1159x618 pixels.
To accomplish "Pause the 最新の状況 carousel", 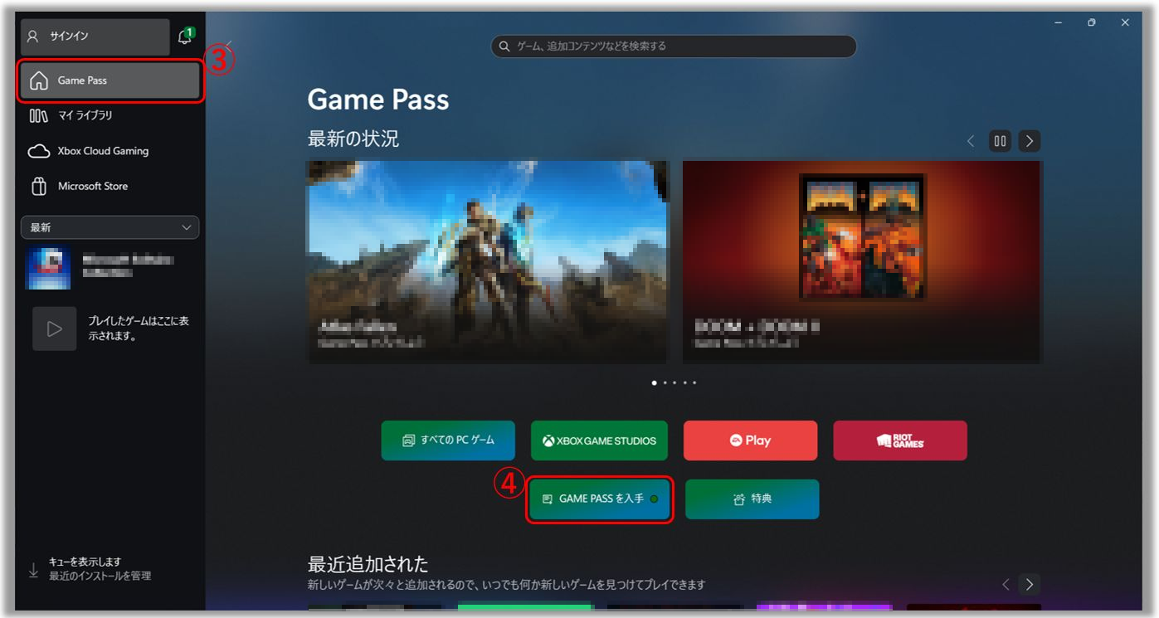I will point(1000,141).
